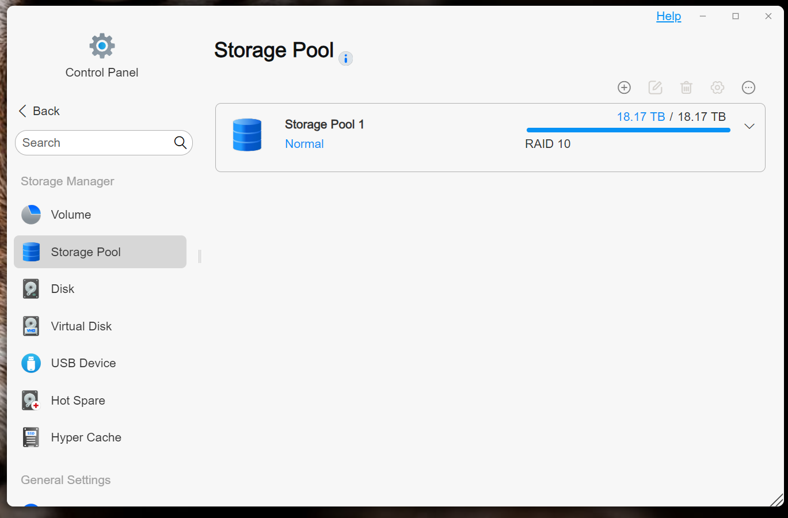Screen dimensions: 788x518
Task: Click the Storage Pool 1 usage bar
Action: point(628,130)
